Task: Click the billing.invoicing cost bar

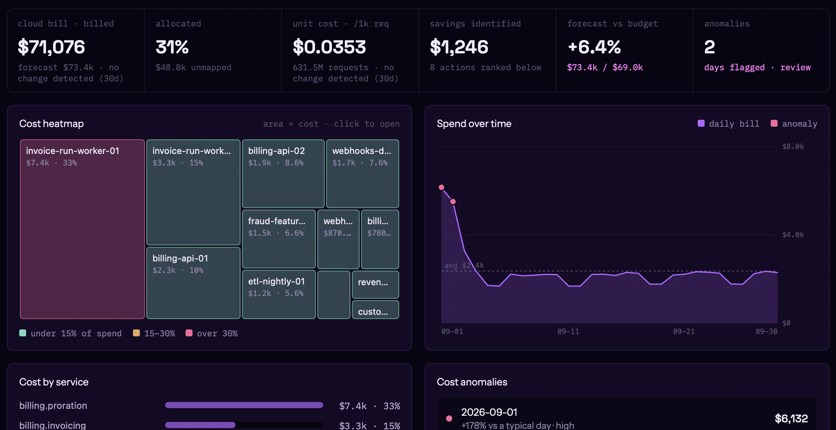Action: coord(244,425)
